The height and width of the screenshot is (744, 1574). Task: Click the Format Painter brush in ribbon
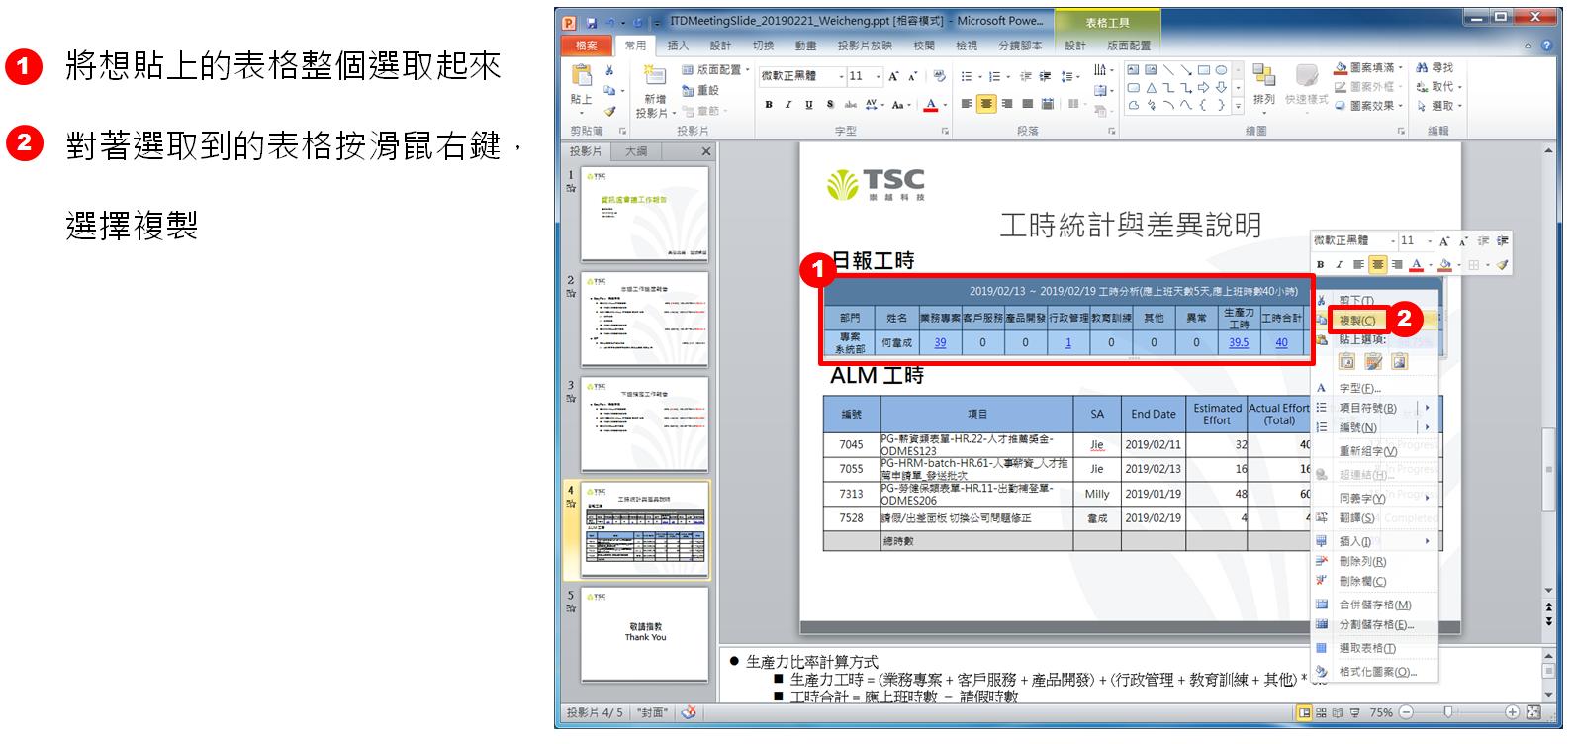[x=609, y=111]
